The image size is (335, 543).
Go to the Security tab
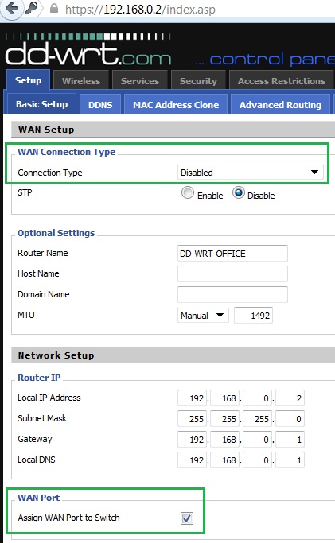click(x=198, y=80)
